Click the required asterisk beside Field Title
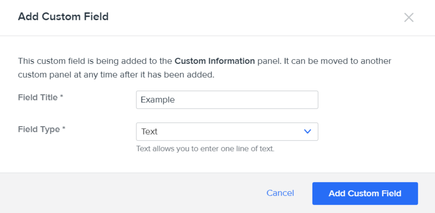This screenshot has width=435, height=213. tap(61, 97)
